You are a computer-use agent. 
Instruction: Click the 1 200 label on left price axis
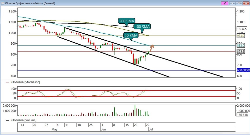12,11
